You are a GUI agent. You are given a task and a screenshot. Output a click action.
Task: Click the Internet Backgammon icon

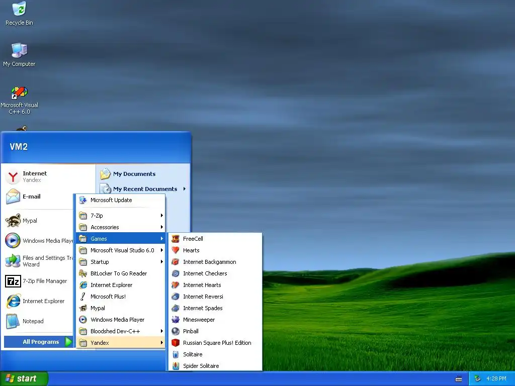176,261
